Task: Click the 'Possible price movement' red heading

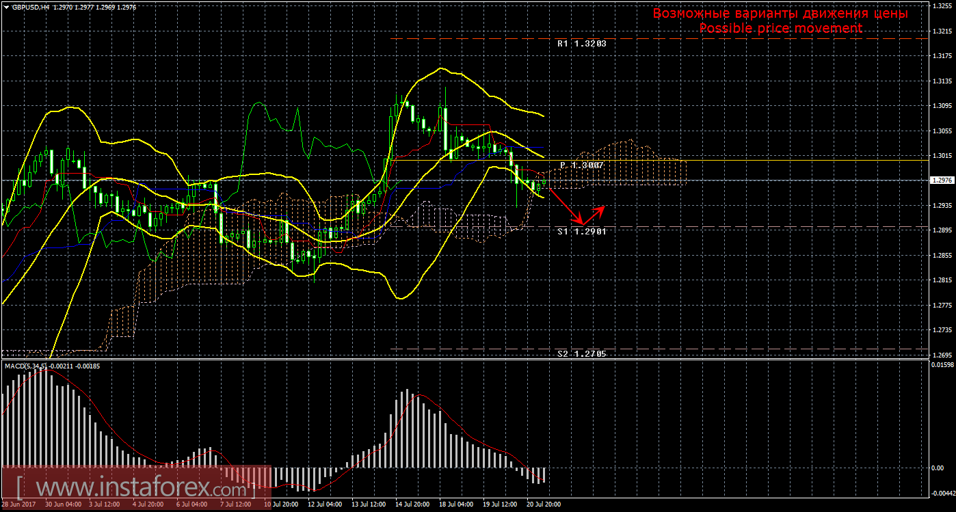Action: (x=780, y=28)
